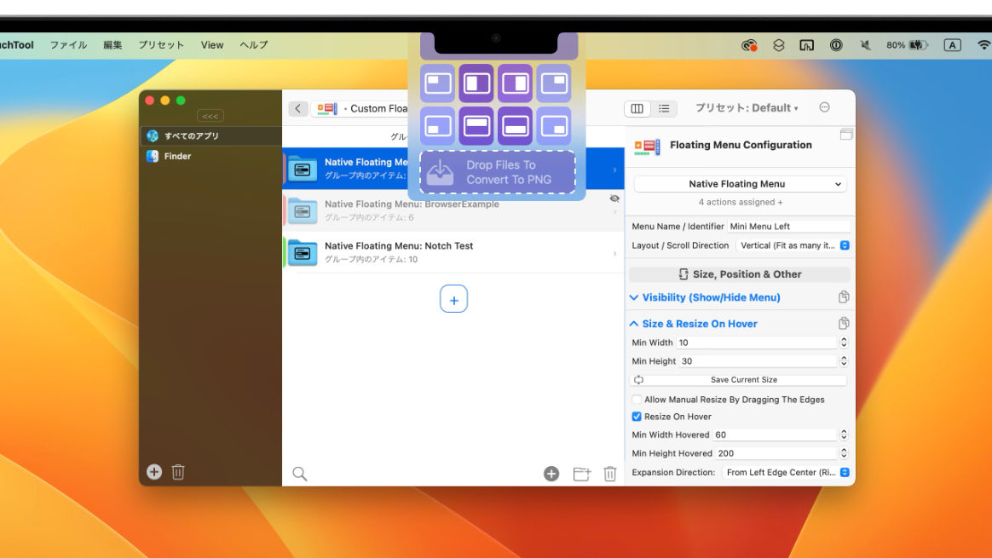Switch to list view layout

click(x=664, y=108)
